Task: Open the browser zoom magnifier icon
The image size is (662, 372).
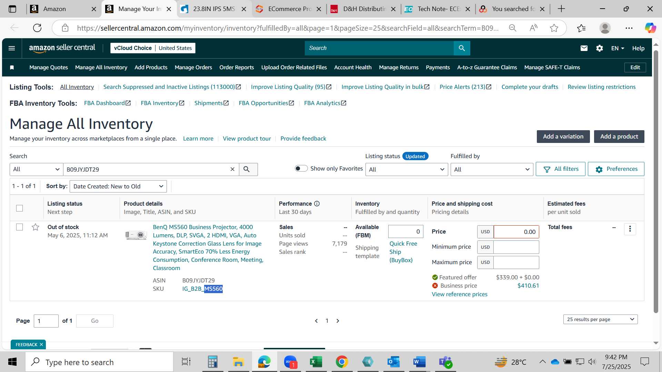Action: tap(513, 28)
